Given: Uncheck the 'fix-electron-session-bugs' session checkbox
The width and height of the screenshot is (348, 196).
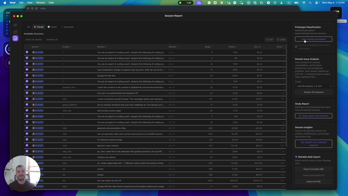Looking at the screenshot, I should [x=27, y=140].
